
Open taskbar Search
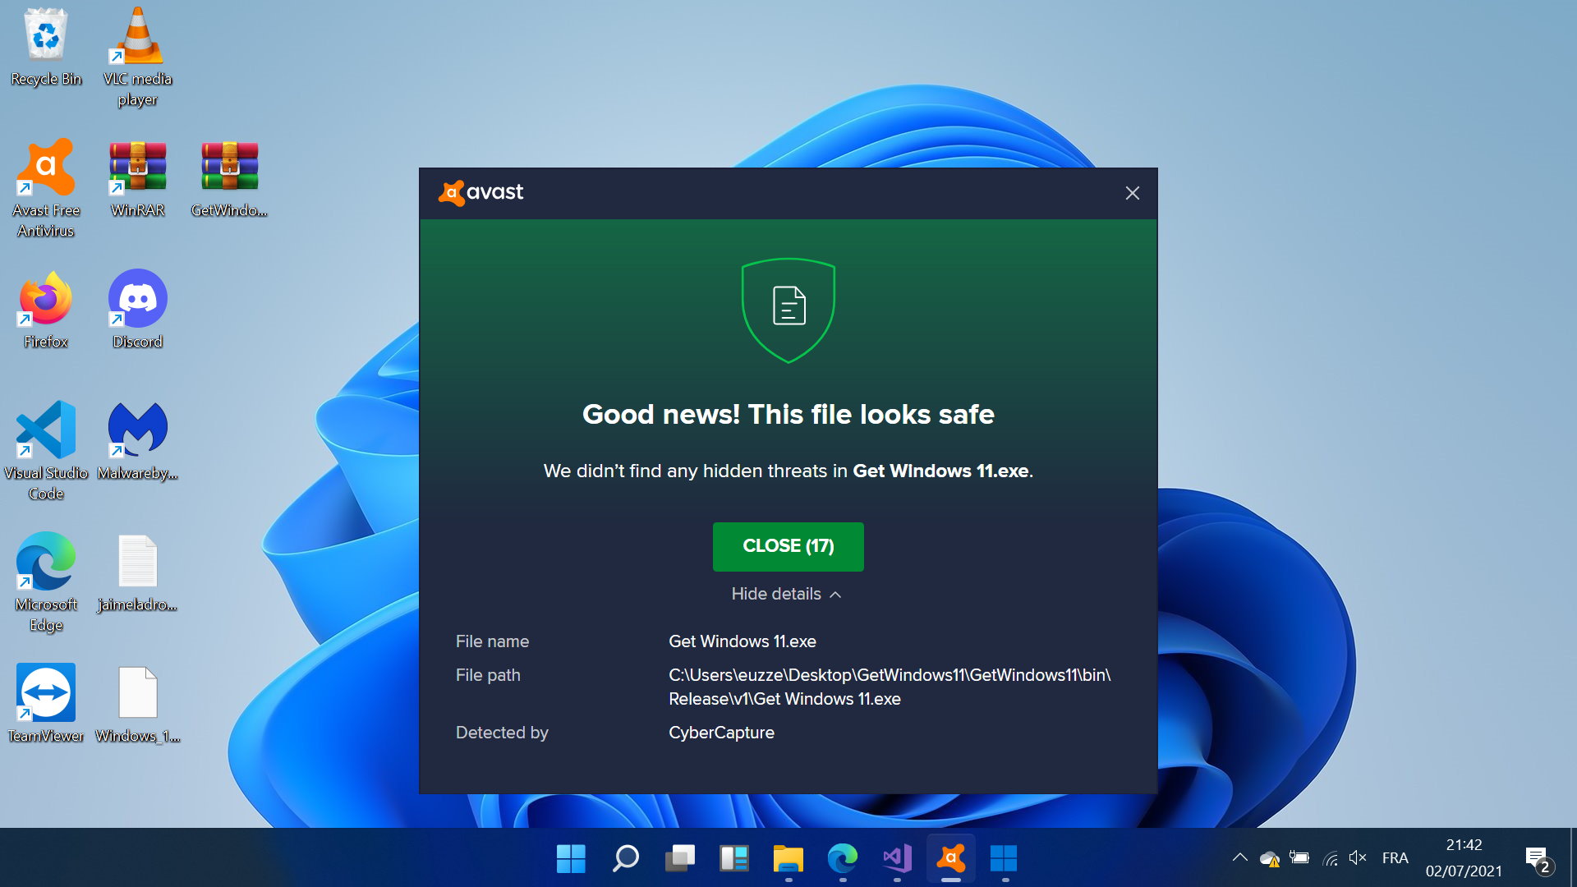625,859
